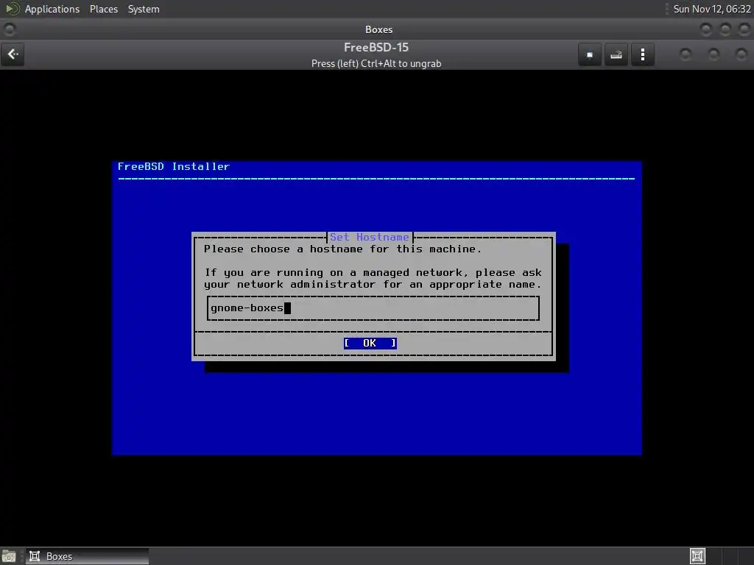Click the Set Hostname dialog title
Viewport: 754px width, 565px height.
(x=370, y=237)
